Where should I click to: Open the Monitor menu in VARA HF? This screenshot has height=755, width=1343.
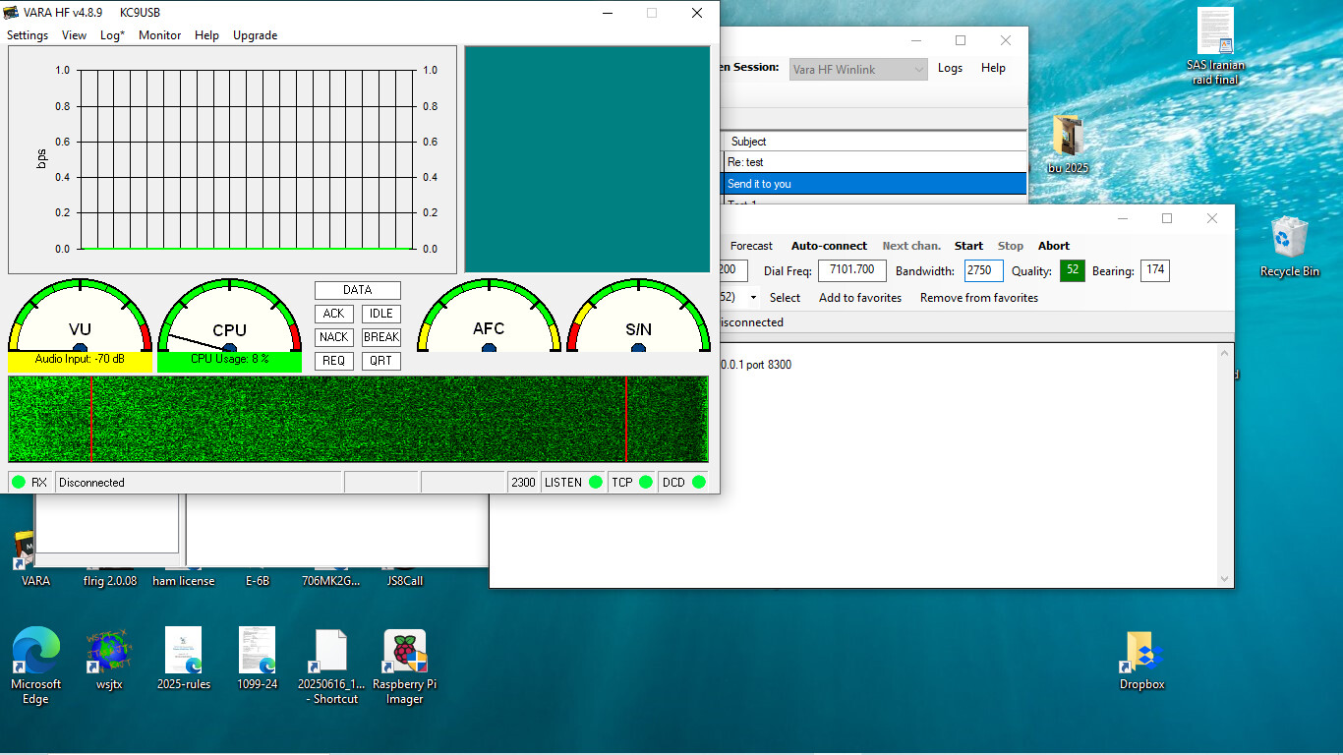coord(159,35)
